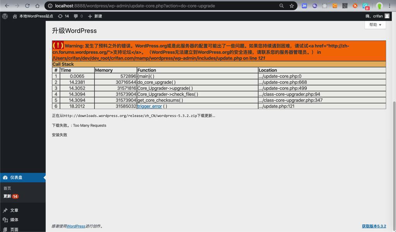Click the call stack cell do_core_upgrade()

197,82
